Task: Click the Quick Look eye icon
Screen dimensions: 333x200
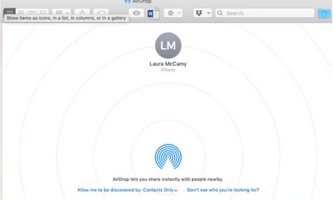Action: 136,13
